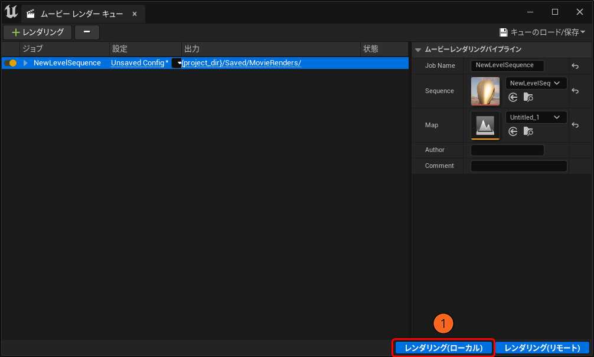Click the Author text field
Screen dimensions: 594x357
coord(507,150)
